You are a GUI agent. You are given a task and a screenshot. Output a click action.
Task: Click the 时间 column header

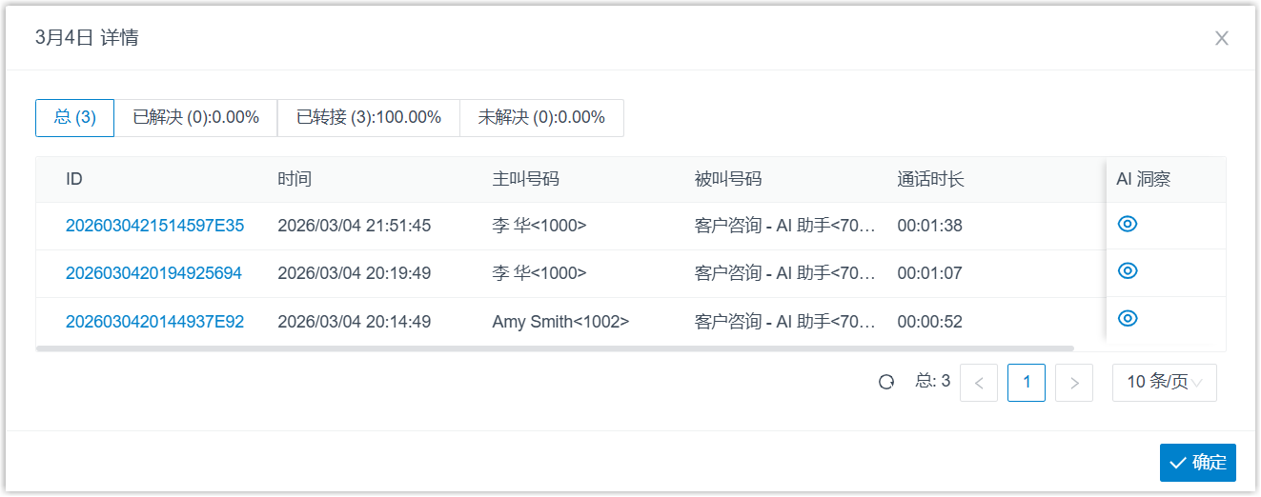pyautogui.click(x=295, y=179)
